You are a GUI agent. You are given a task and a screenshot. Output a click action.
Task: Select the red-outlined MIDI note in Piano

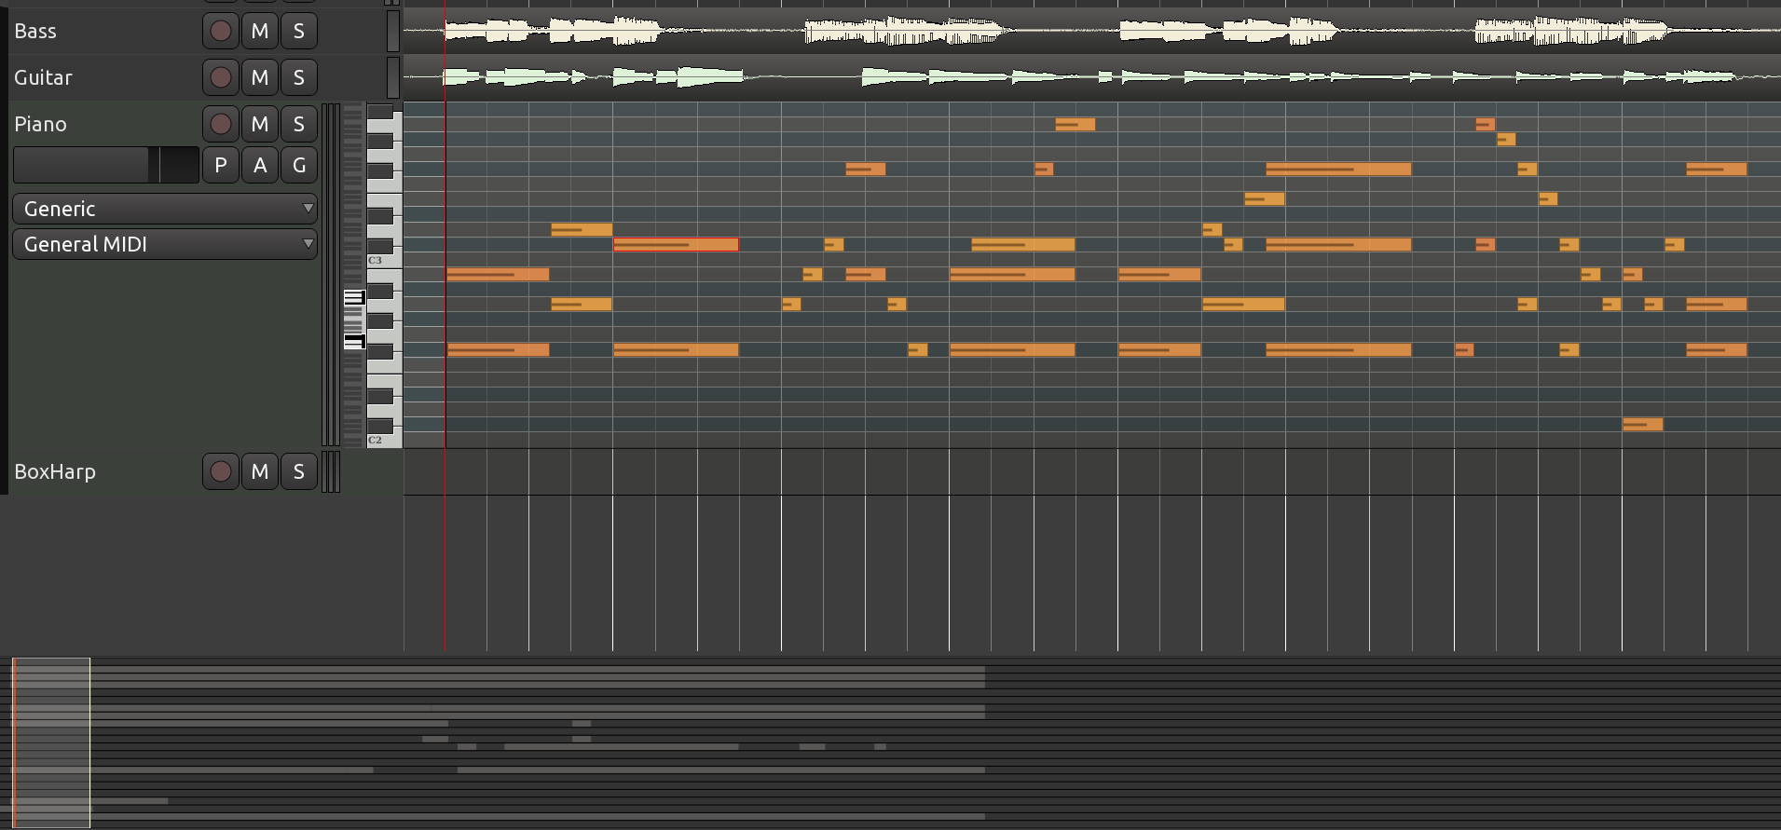pyautogui.click(x=676, y=244)
